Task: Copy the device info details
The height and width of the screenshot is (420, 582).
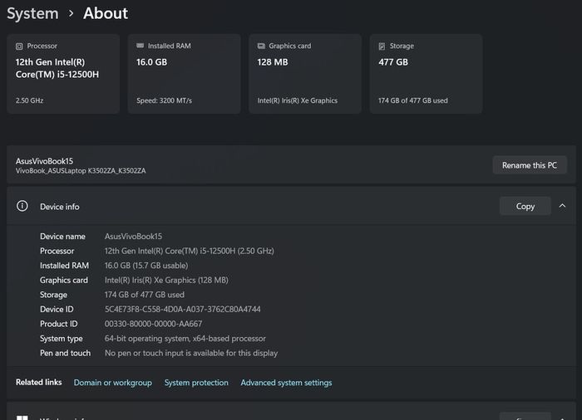Action: [525, 206]
